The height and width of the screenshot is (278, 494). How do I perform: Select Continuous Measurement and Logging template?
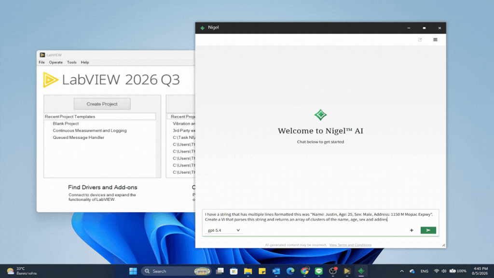(89, 130)
